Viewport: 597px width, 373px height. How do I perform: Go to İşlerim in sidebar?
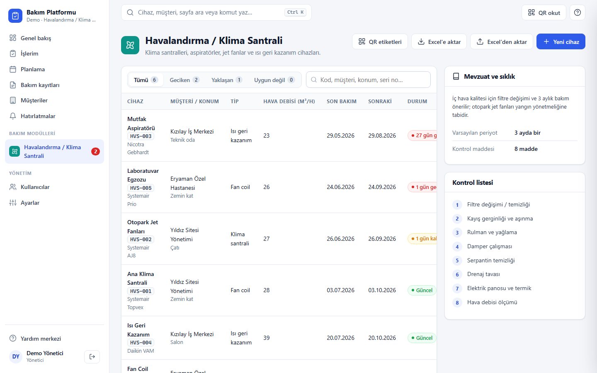tap(54, 53)
